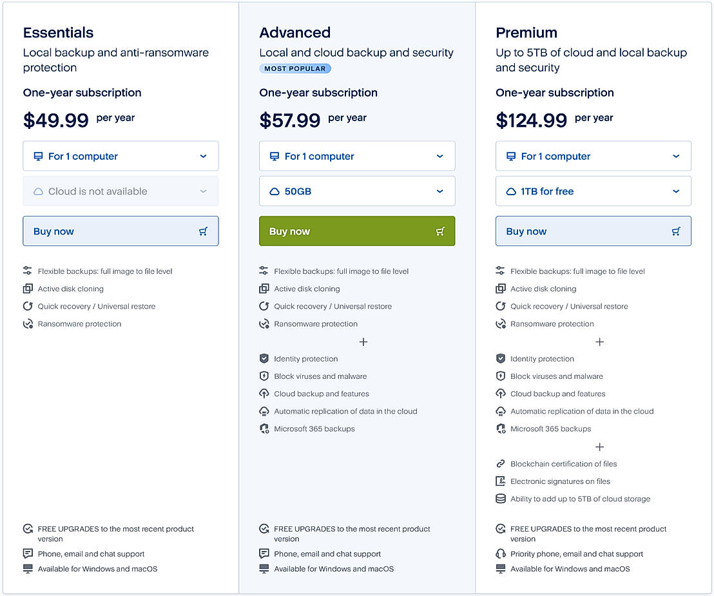Click the Microsoft 365 backups icon under Advanced

click(x=264, y=428)
